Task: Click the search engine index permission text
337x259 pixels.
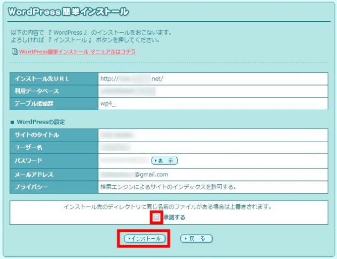Action: tap(168, 187)
